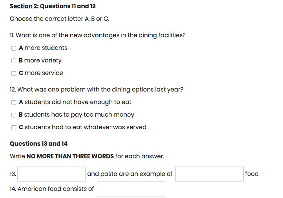Click the underlined Section 2 heading

coord(24,6)
